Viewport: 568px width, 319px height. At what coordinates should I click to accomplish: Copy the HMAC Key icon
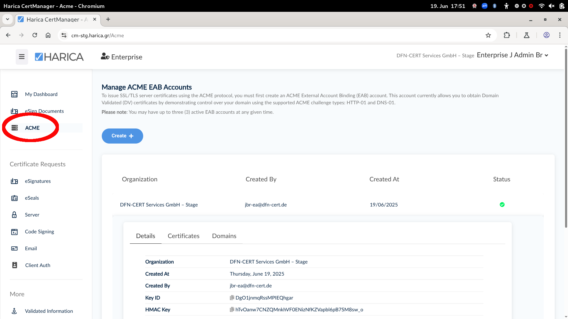click(x=232, y=310)
